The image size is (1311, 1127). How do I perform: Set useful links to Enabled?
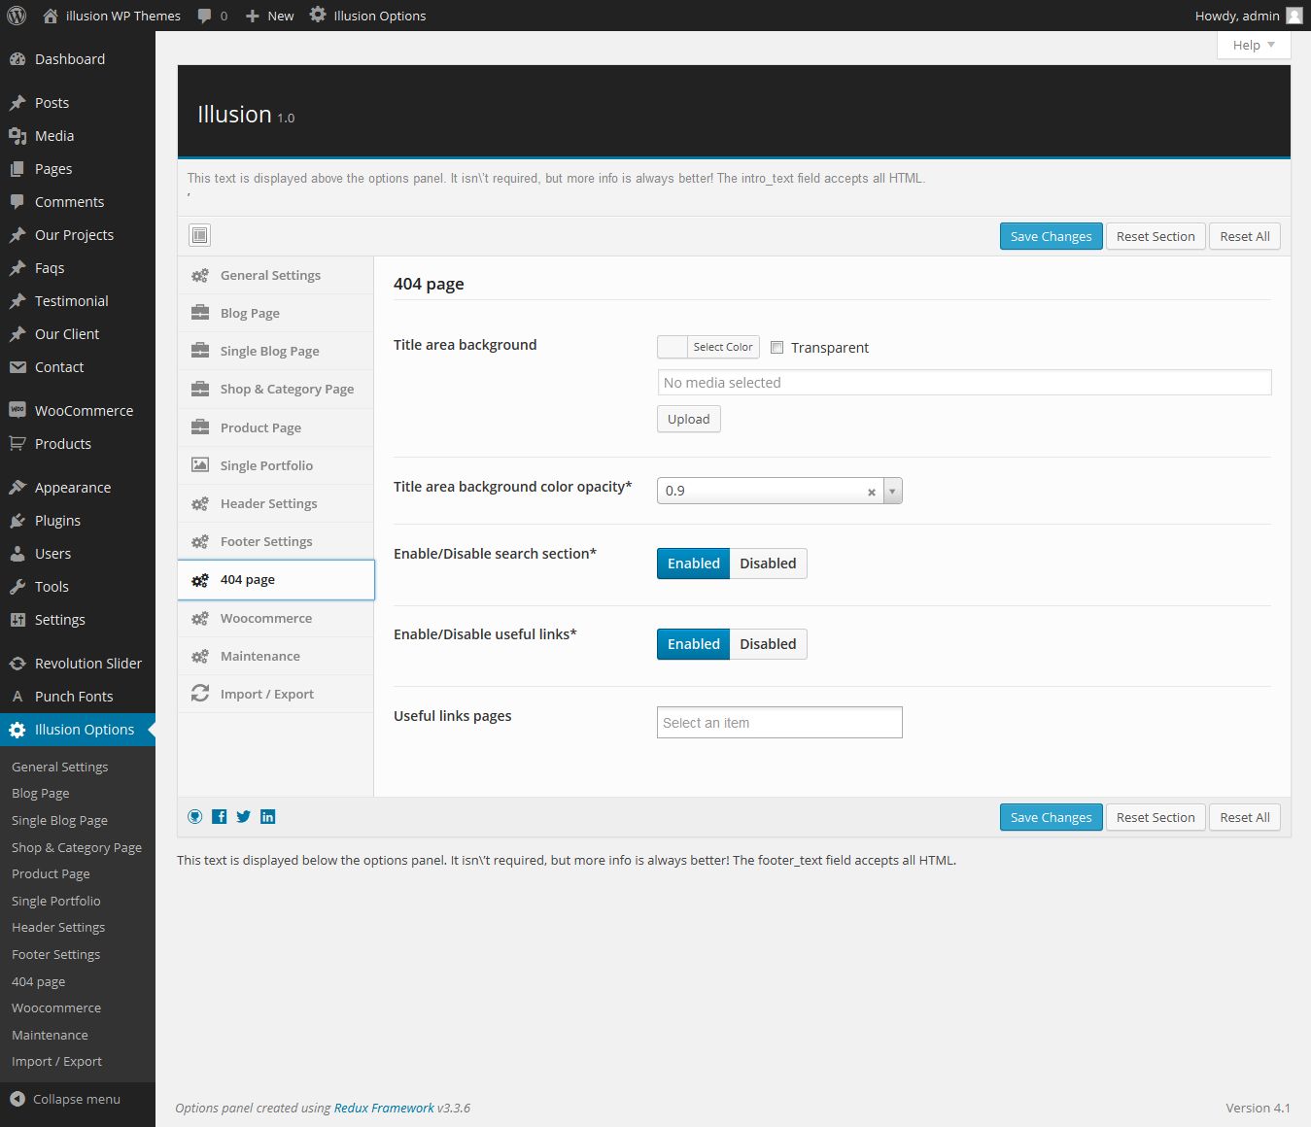(693, 644)
